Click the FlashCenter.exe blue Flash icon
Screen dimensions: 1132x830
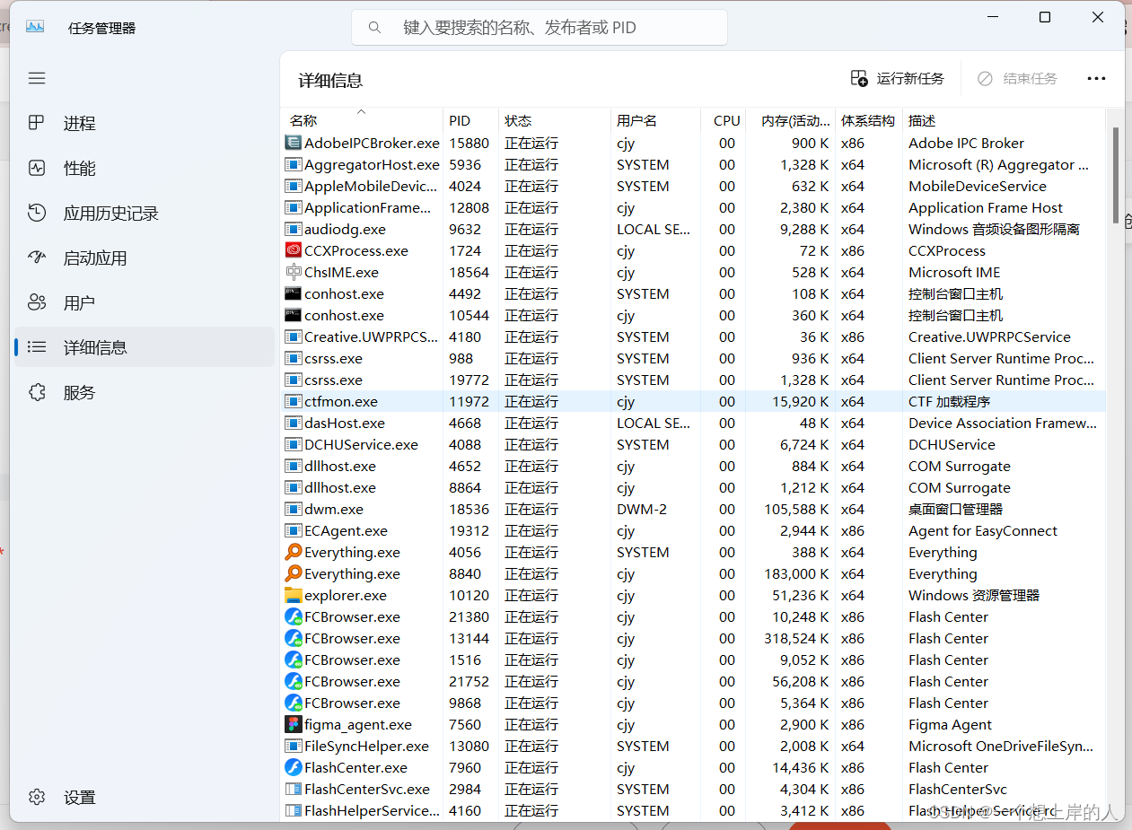click(x=293, y=767)
